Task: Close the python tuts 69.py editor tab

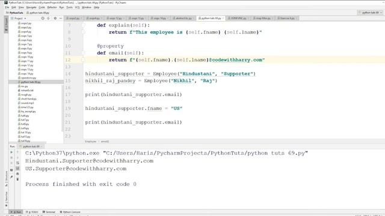Action: pyautogui.click(x=223, y=19)
